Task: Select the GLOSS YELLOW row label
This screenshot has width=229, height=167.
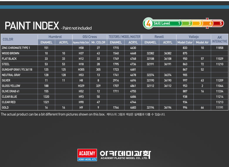Action: coord(11,86)
